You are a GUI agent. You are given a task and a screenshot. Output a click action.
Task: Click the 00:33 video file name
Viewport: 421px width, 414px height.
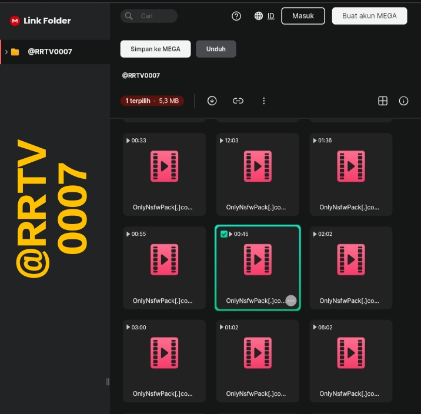(x=163, y=207)
